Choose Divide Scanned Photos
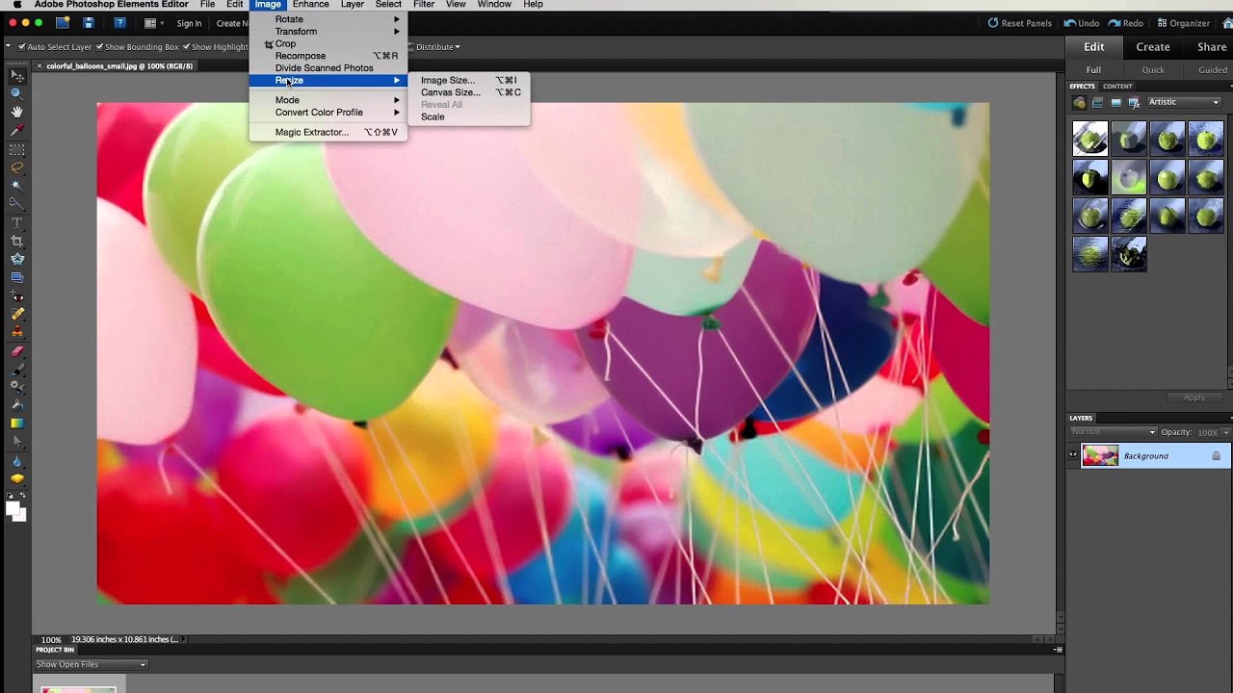Image resolution: width=1233 pixels, height=693 pixels. pos(328,68)
